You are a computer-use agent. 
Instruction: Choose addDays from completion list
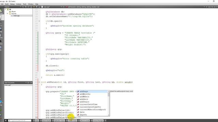tap(92, 91)
